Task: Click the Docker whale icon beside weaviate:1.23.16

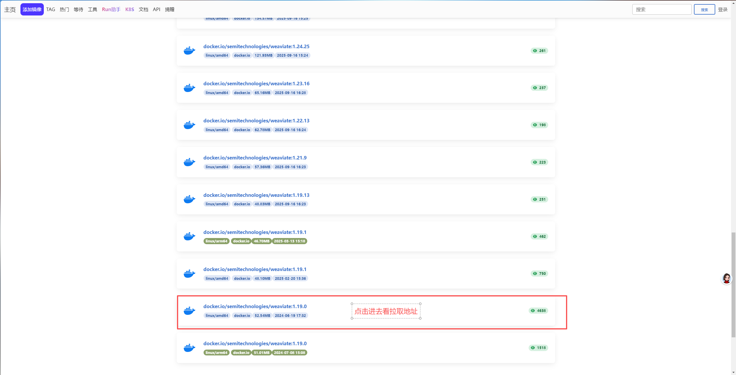Action: (189, 88)
